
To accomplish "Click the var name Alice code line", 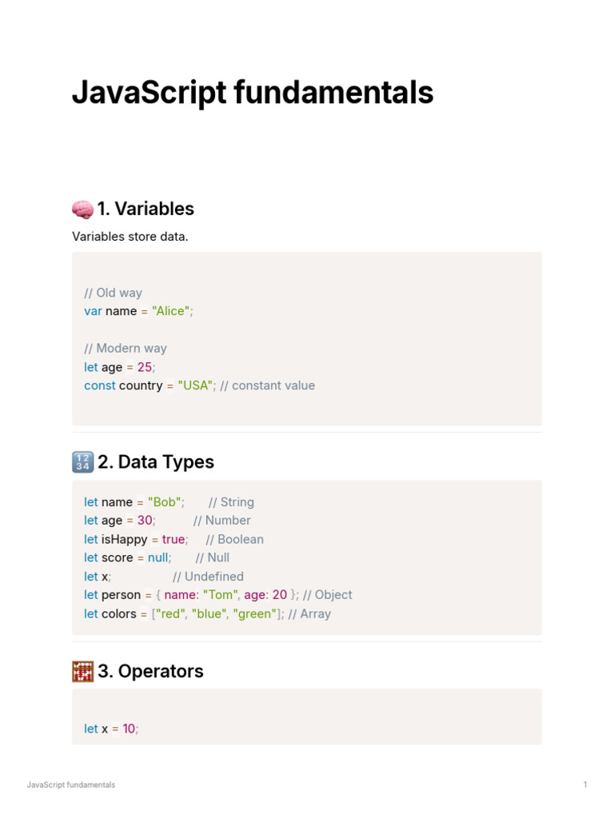I will point(138,311).
